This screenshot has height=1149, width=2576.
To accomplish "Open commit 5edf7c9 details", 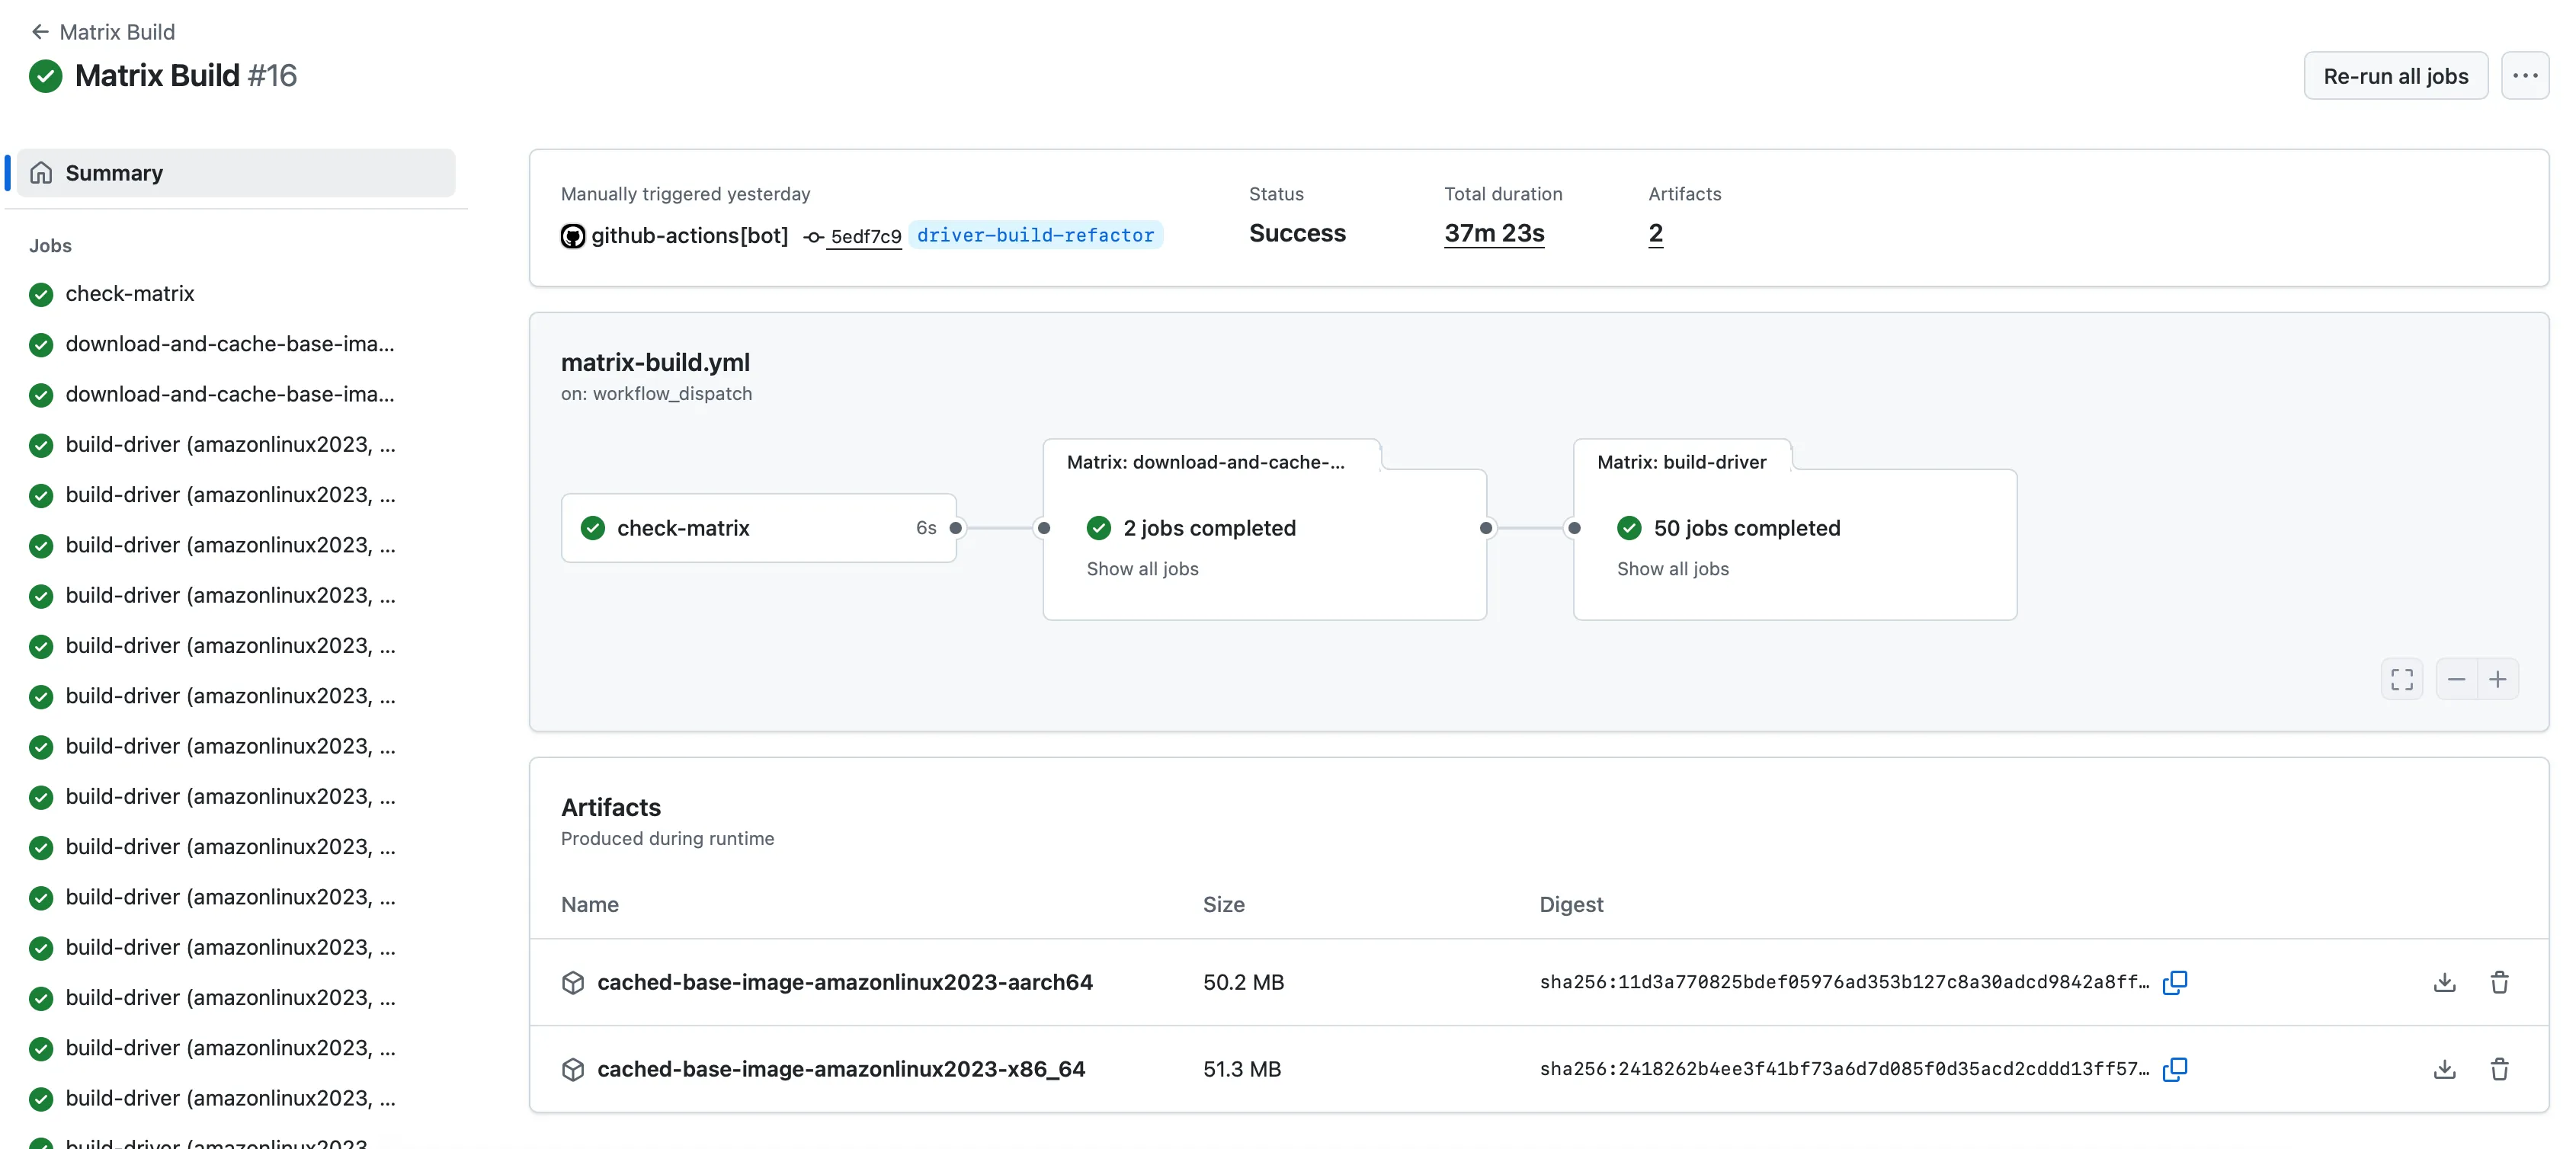I will pos(865,236).
